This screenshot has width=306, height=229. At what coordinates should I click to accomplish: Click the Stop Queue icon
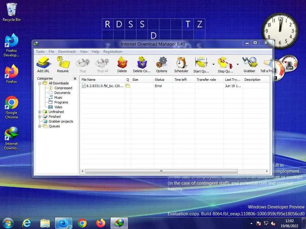click(x=225, y=64)
